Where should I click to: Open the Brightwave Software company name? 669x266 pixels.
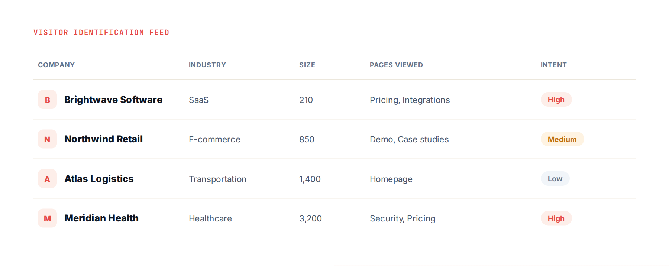click(113, 100)
